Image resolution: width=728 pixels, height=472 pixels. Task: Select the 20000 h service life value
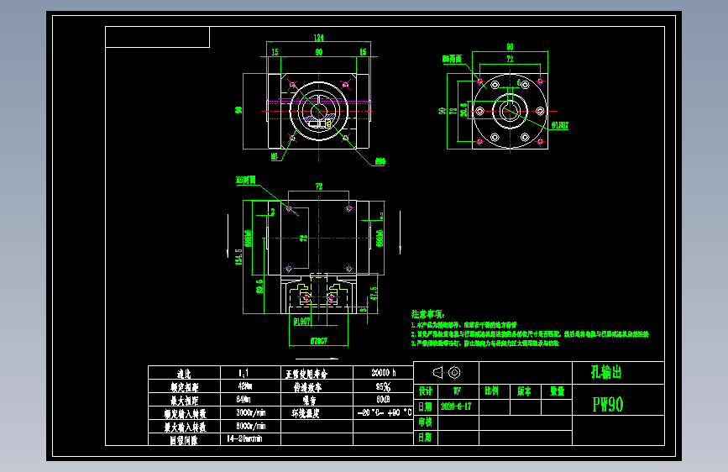click(384, 373)
